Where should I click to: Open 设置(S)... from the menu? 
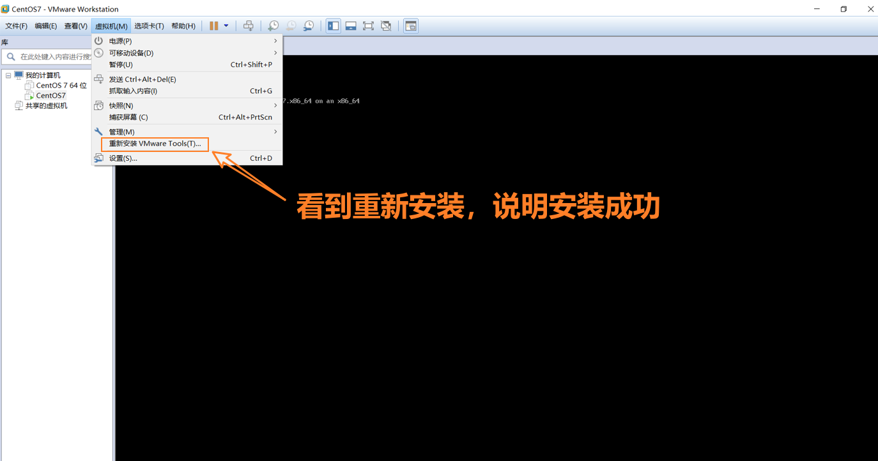coord(187,158)
